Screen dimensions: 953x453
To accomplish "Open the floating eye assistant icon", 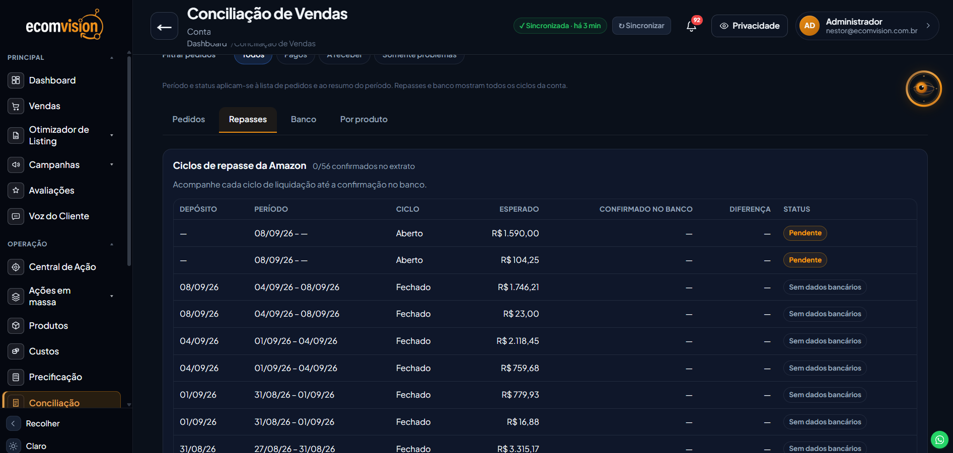I will [923, 88].
